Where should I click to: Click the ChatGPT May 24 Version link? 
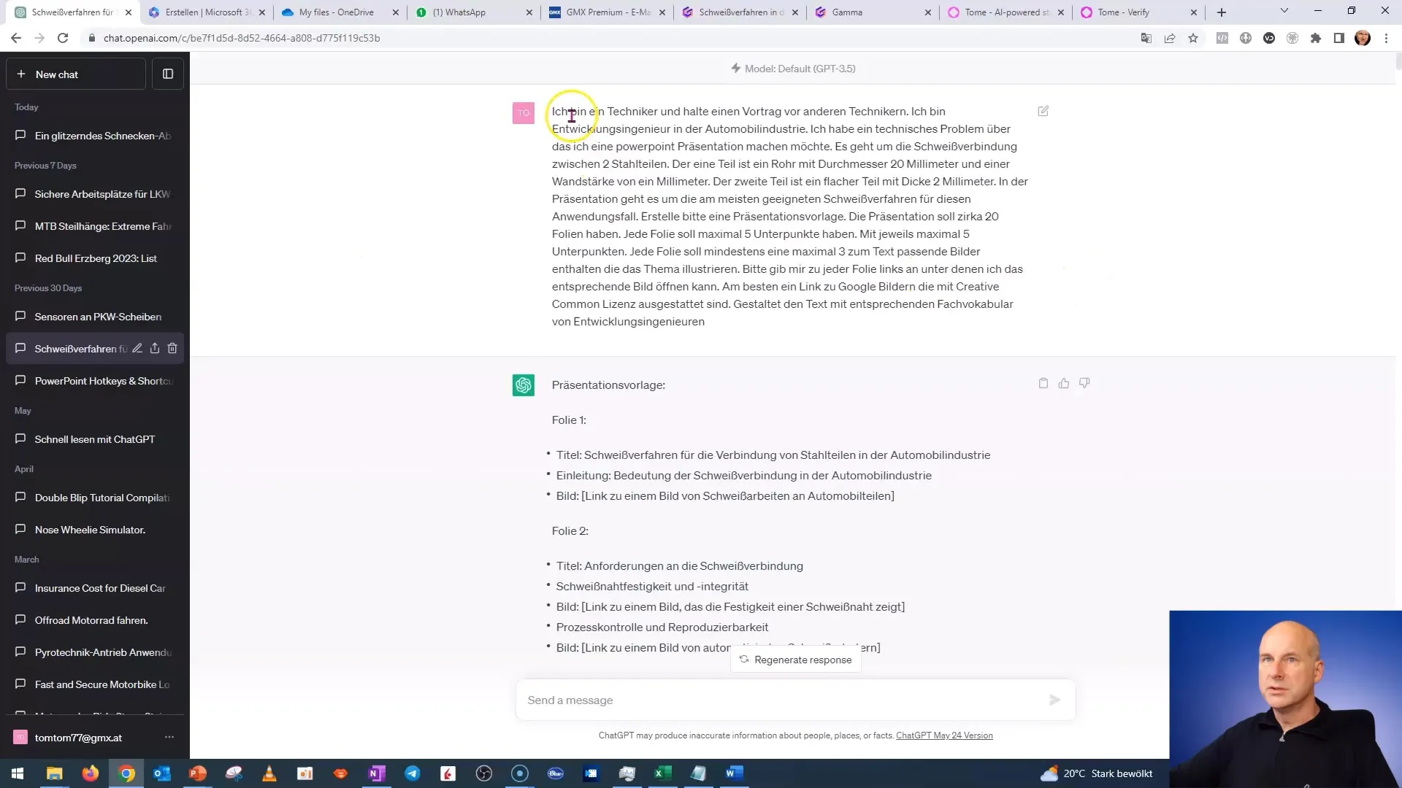(x=943, y=735)
